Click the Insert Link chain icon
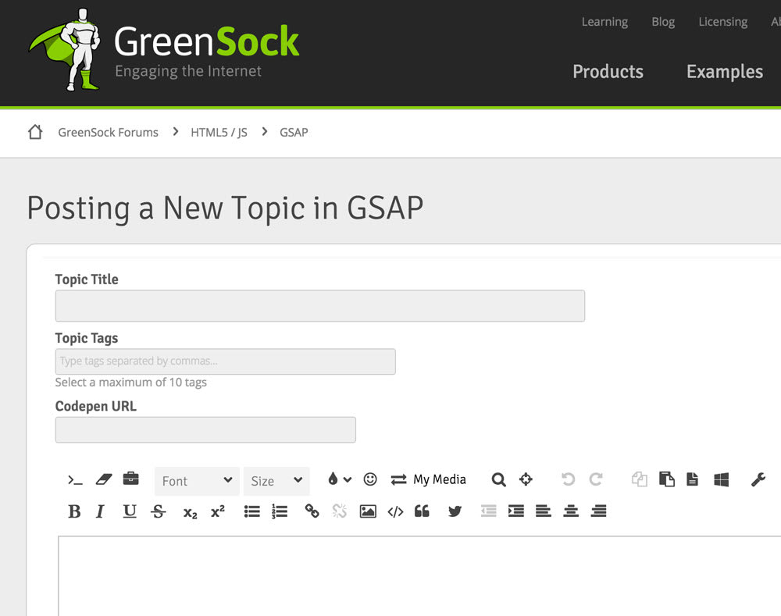The height and width of the screenshot is (616, 781). [x=312, y=511]
